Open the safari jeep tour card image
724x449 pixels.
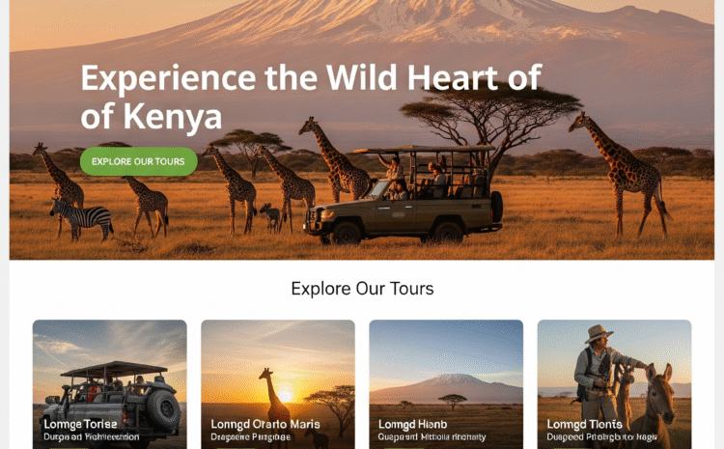[110, 384]
